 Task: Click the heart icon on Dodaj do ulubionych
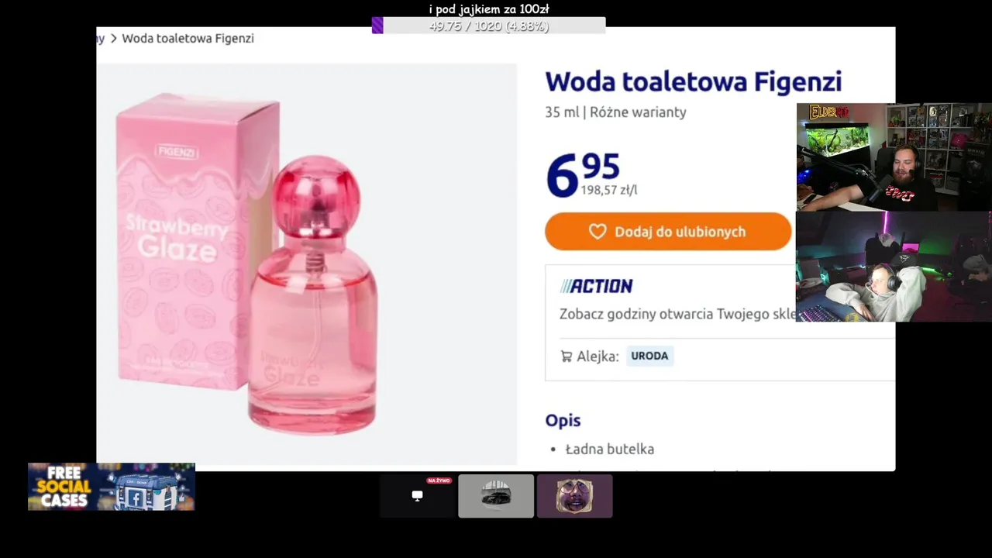coord(597,232)
